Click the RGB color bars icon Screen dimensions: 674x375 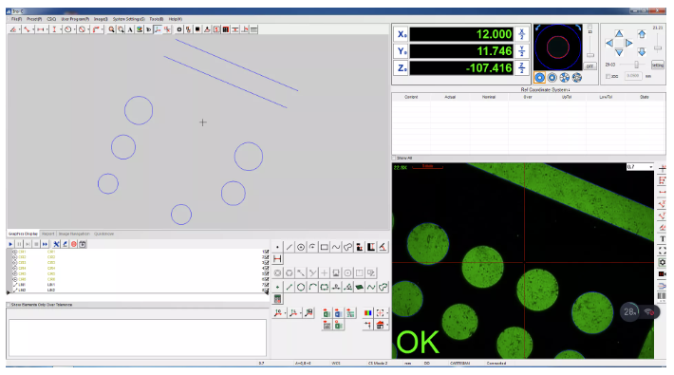(x=368, y=312)
